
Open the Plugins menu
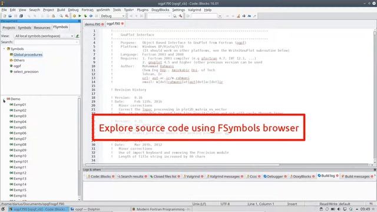pyautogui.click(x=143, y=10)
